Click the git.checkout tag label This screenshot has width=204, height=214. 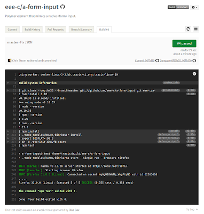coord(170,90)
